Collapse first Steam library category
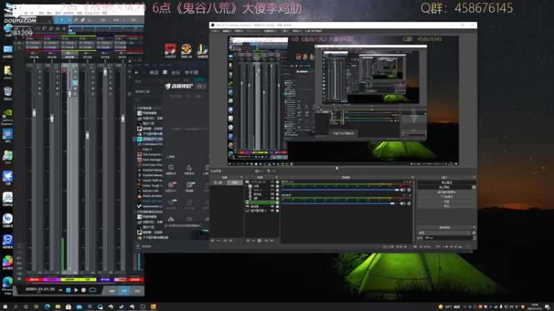This screenshot has height=311, width=554. coord(135,109)
